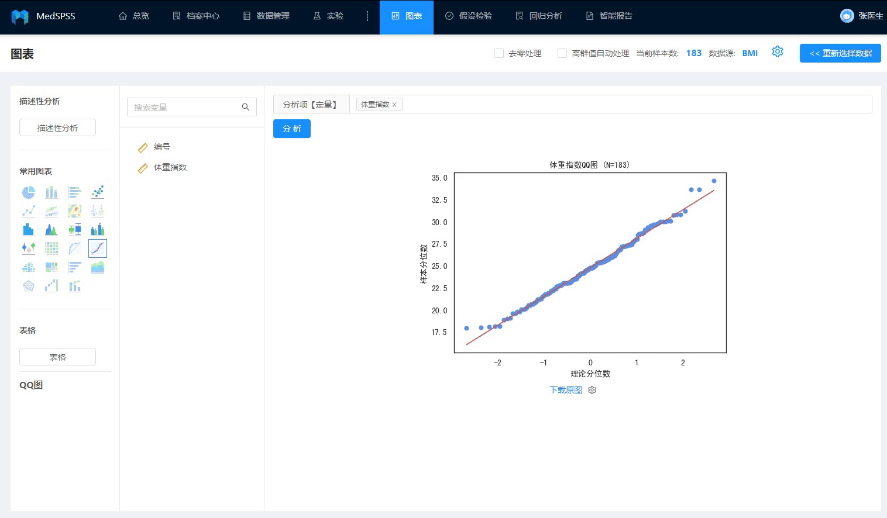The height and width of the screenshot is (518, 887).
Task: Open the 张医生 user menu
Action: [x=861, y=16]
